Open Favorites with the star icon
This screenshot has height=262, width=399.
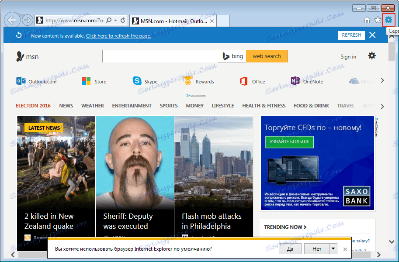(377, 19)
